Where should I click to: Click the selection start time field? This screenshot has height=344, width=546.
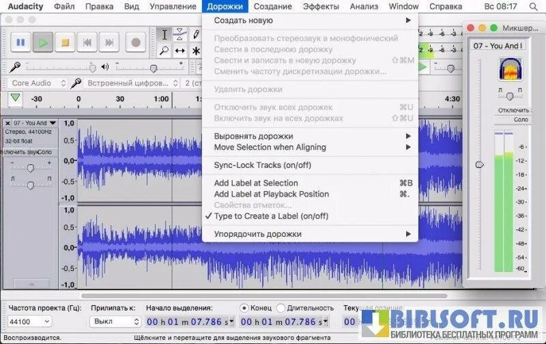190,321
